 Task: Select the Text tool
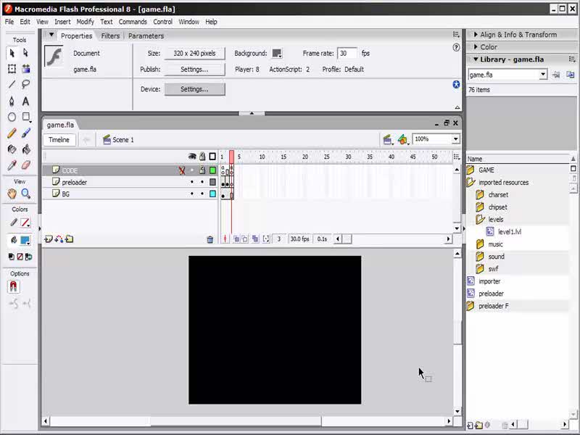(x=26, y=101)
